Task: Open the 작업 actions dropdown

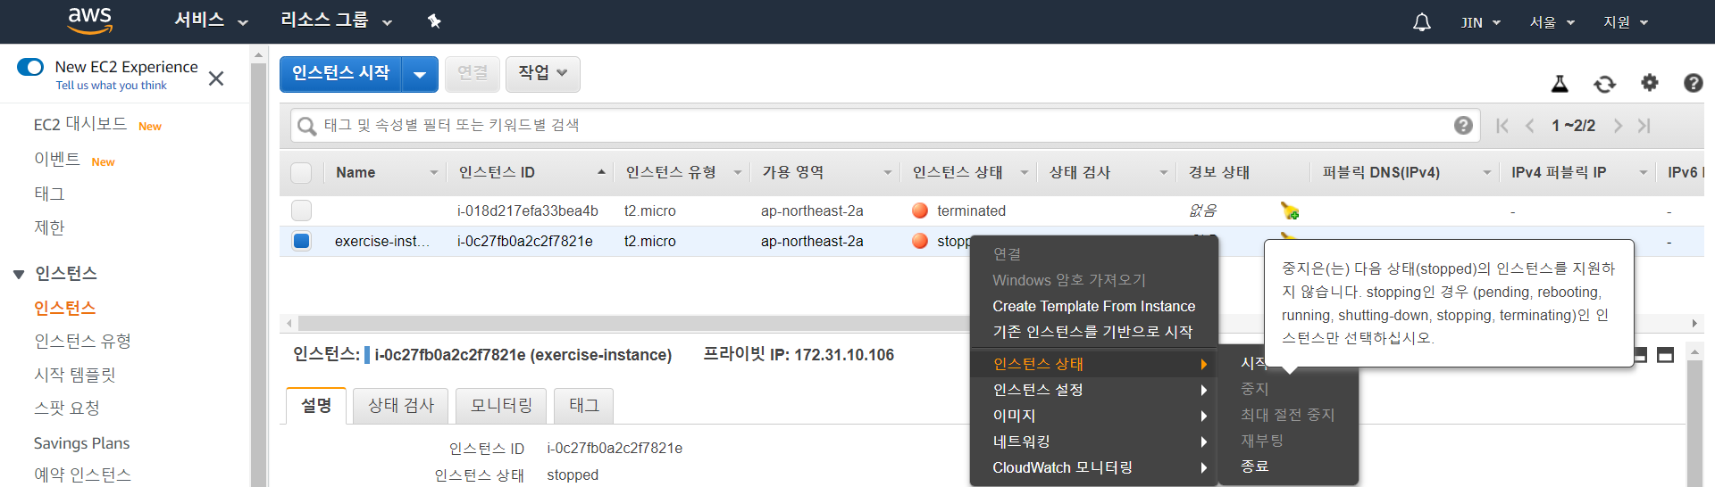Action: coord(542,73)
